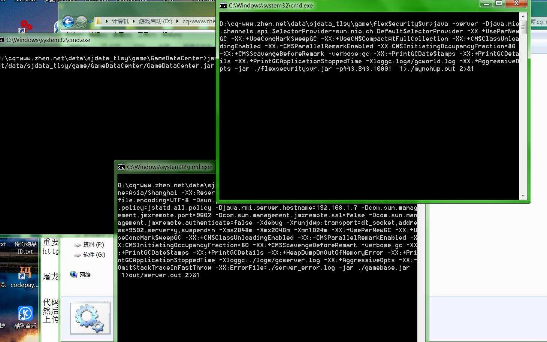The height and width of the screenshot is (342, 547).
Task: Click scroll-up arrow in flexSecuritySvr cmd window
Action: 523,16
